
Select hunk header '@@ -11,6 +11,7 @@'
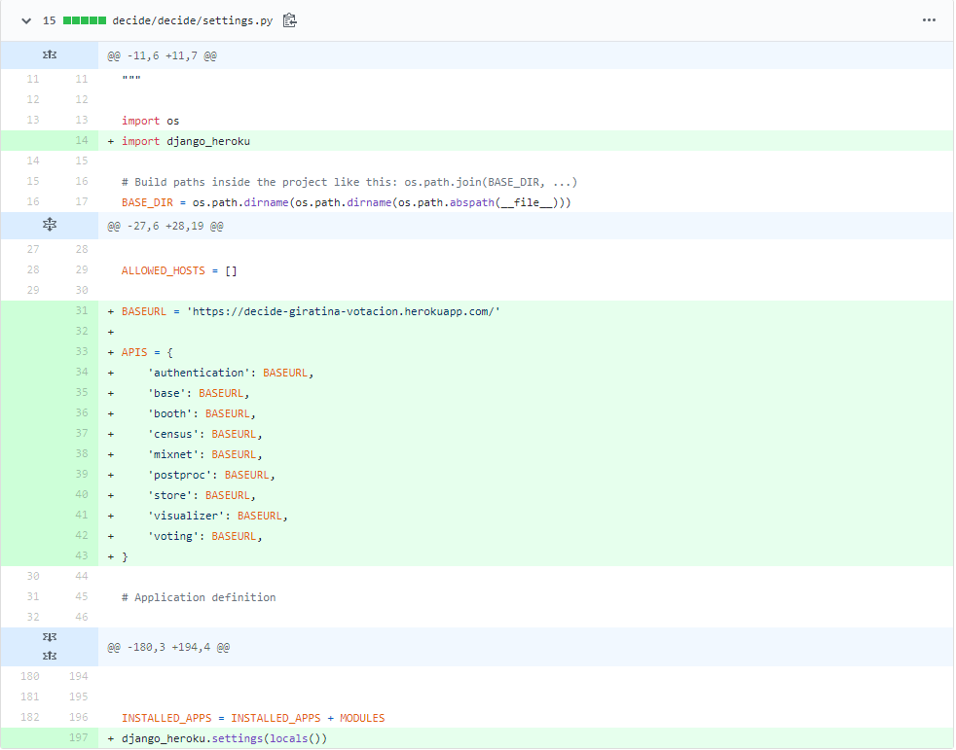163,56
